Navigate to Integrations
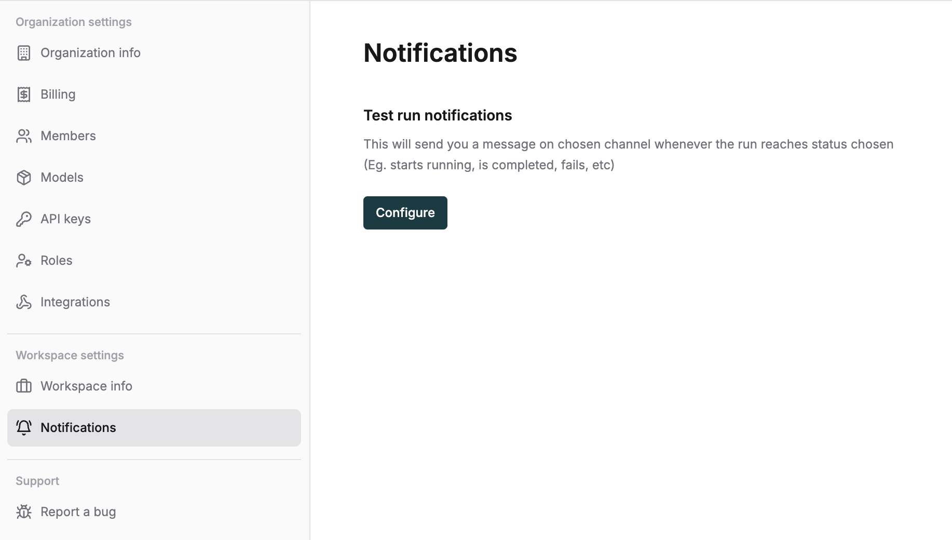Image resolution: width=952 pixels, height=540 pixels. pos(75,302)
